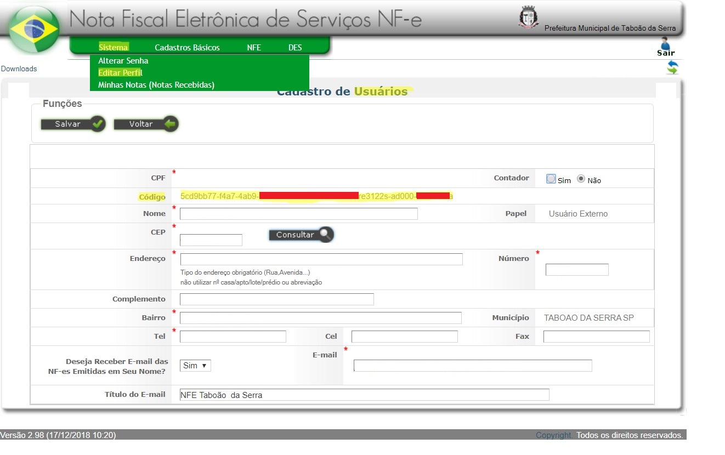
Task: Select the Contador Sim radio button
Action: point(551,179)
